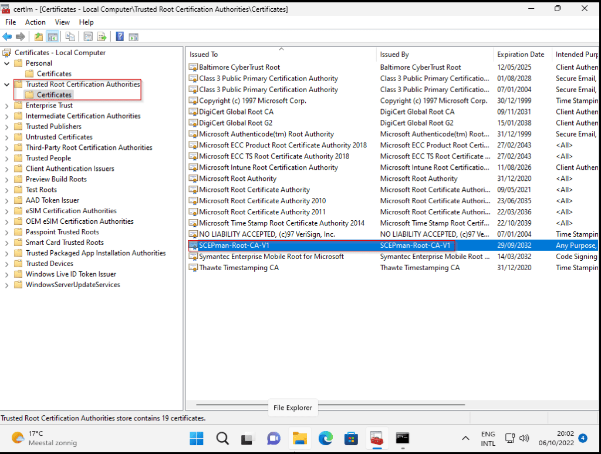The height and width of the screenshot is (454, 601).
Task: Open Microsoft Edge from the taskbar
Action: point(325,438)
